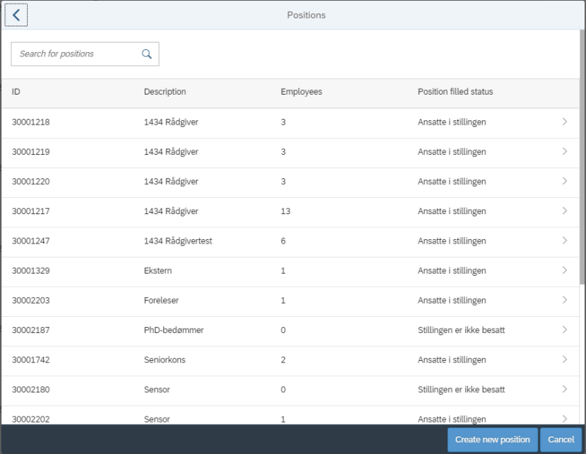The height and width of the screenshot is (454, 586).
Task: Open details arrow for position 30001247
Action: point(564,241)
